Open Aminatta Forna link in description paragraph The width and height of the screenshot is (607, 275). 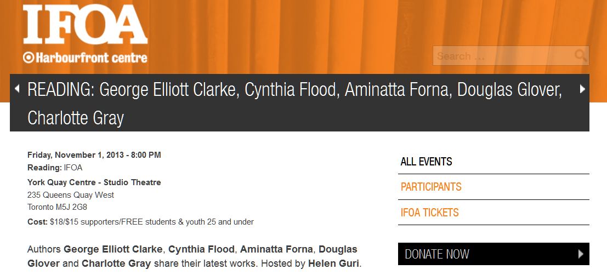click(276, 249)
